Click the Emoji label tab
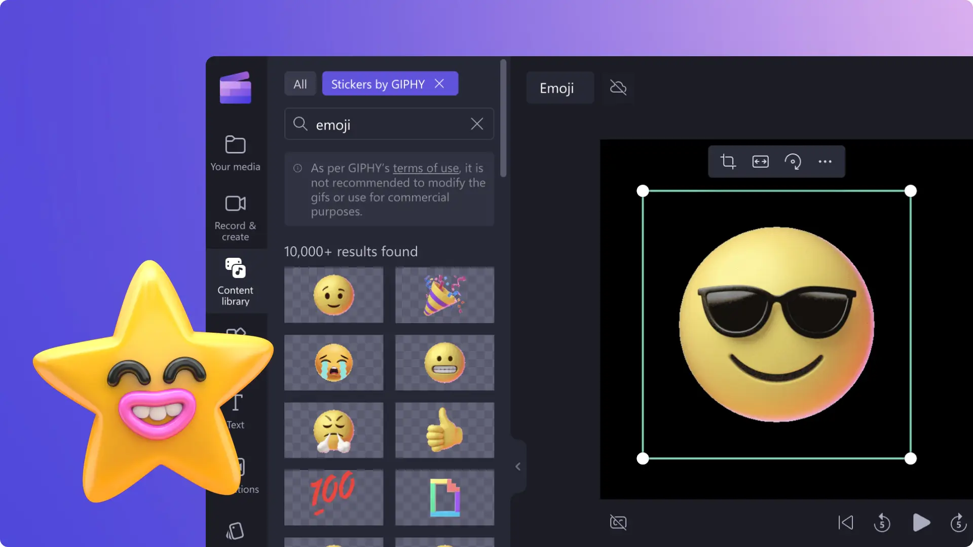Screen dimensions: 973x547 pos(556,87)
